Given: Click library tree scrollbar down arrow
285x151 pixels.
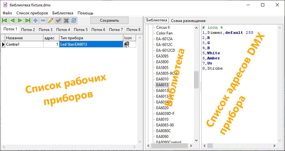Looking at the screenshot, I should tap(196, 140).
